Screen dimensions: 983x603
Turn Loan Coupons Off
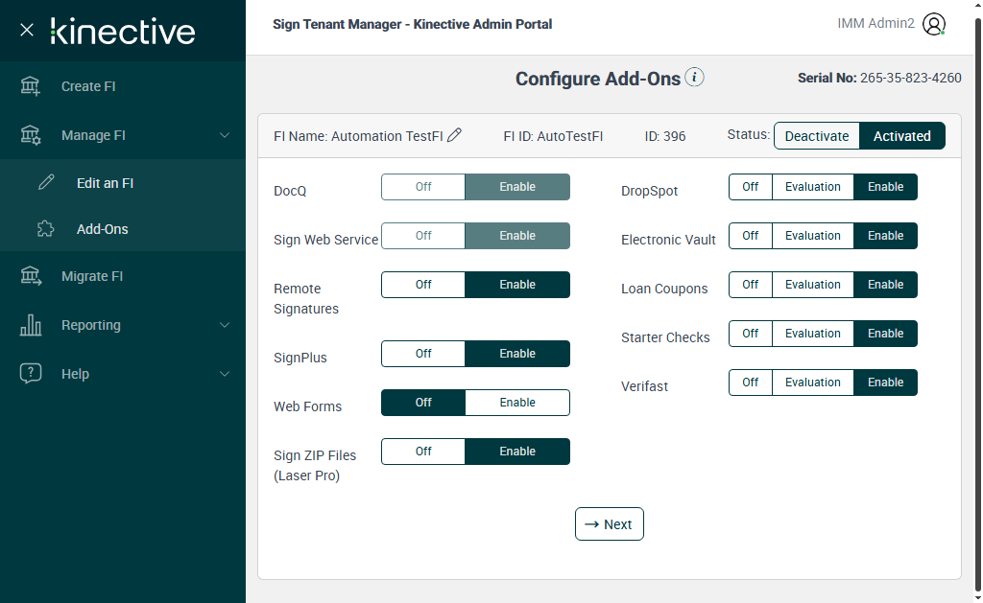(x=751, y=285)
